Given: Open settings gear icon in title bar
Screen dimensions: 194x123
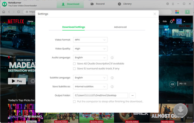Looking at the screenshot, I should click(167, 4).
